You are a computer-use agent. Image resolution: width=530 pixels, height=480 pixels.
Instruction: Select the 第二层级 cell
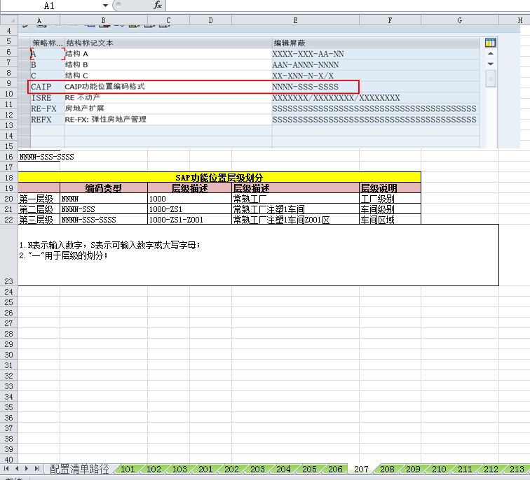pyautogui.click(x=39, y=209)
